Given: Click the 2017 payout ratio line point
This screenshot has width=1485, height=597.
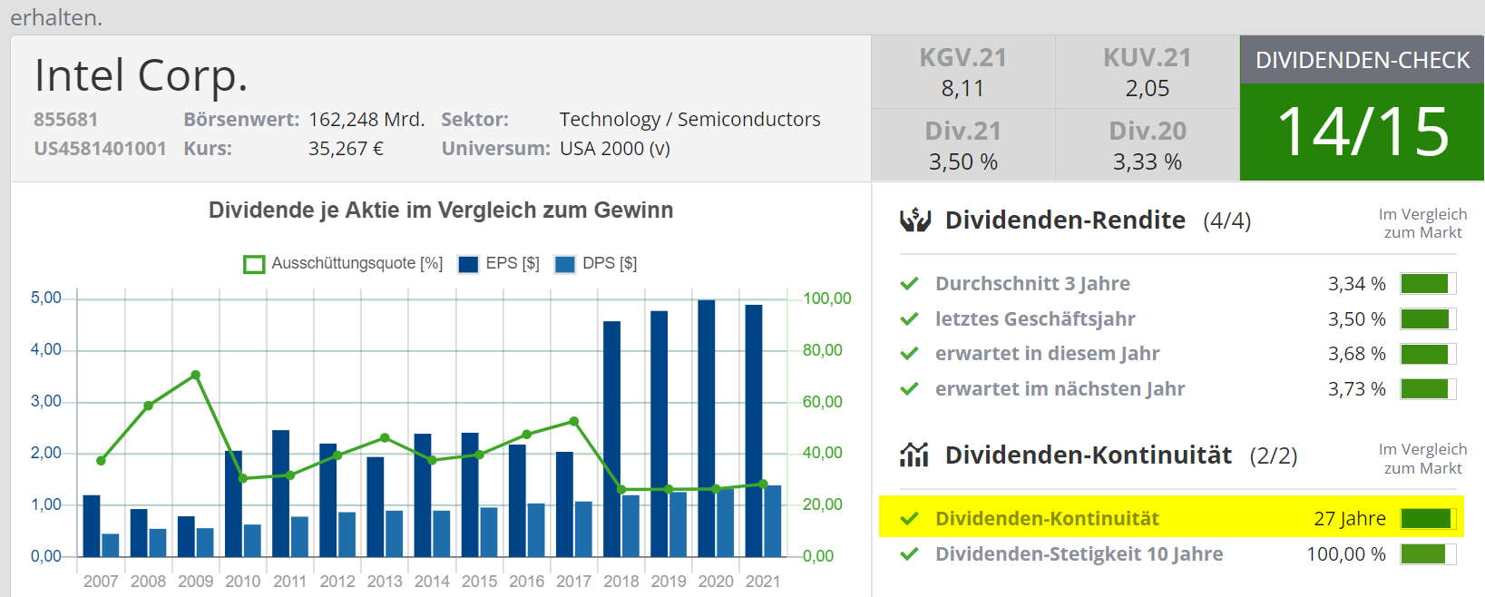Looking at the screenshot, I should point(574,421).
